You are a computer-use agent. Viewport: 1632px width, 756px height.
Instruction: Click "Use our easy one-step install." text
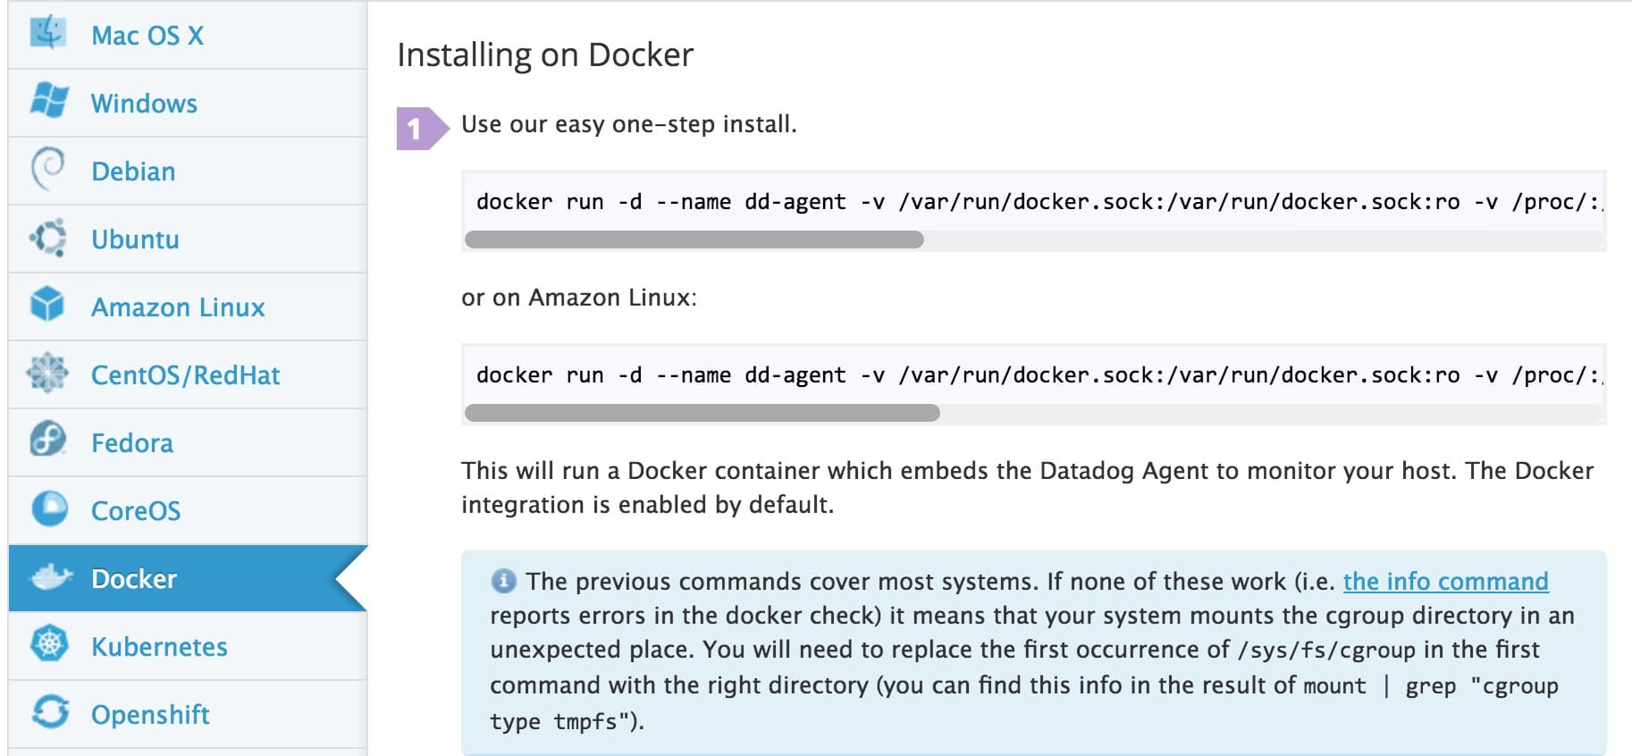628,124
